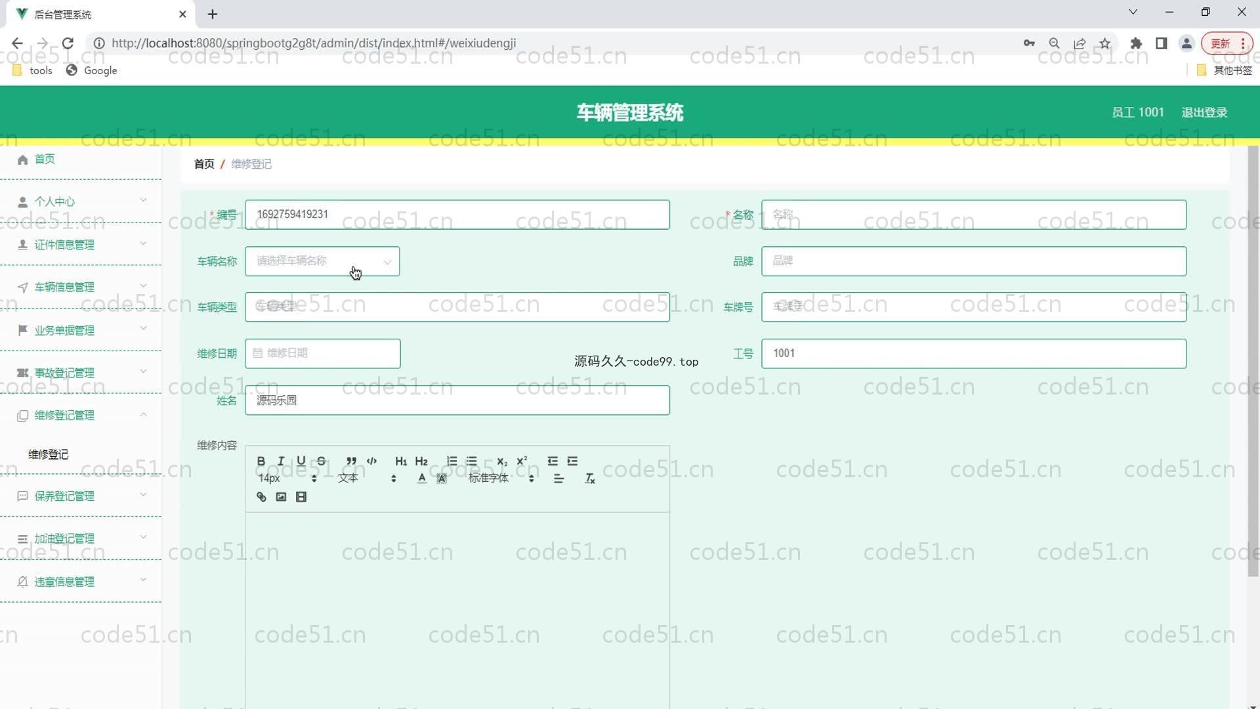
Task: Toggle underline formatting in the editor
Action: (x=301, y=461)
